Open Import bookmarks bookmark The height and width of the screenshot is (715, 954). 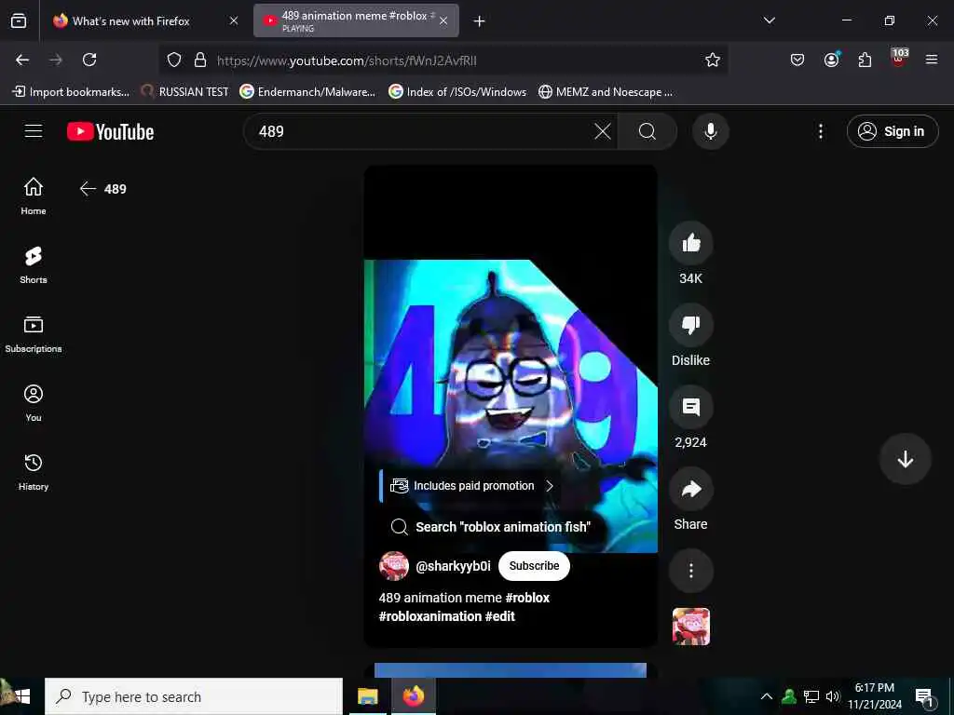(x=71, y=92)
